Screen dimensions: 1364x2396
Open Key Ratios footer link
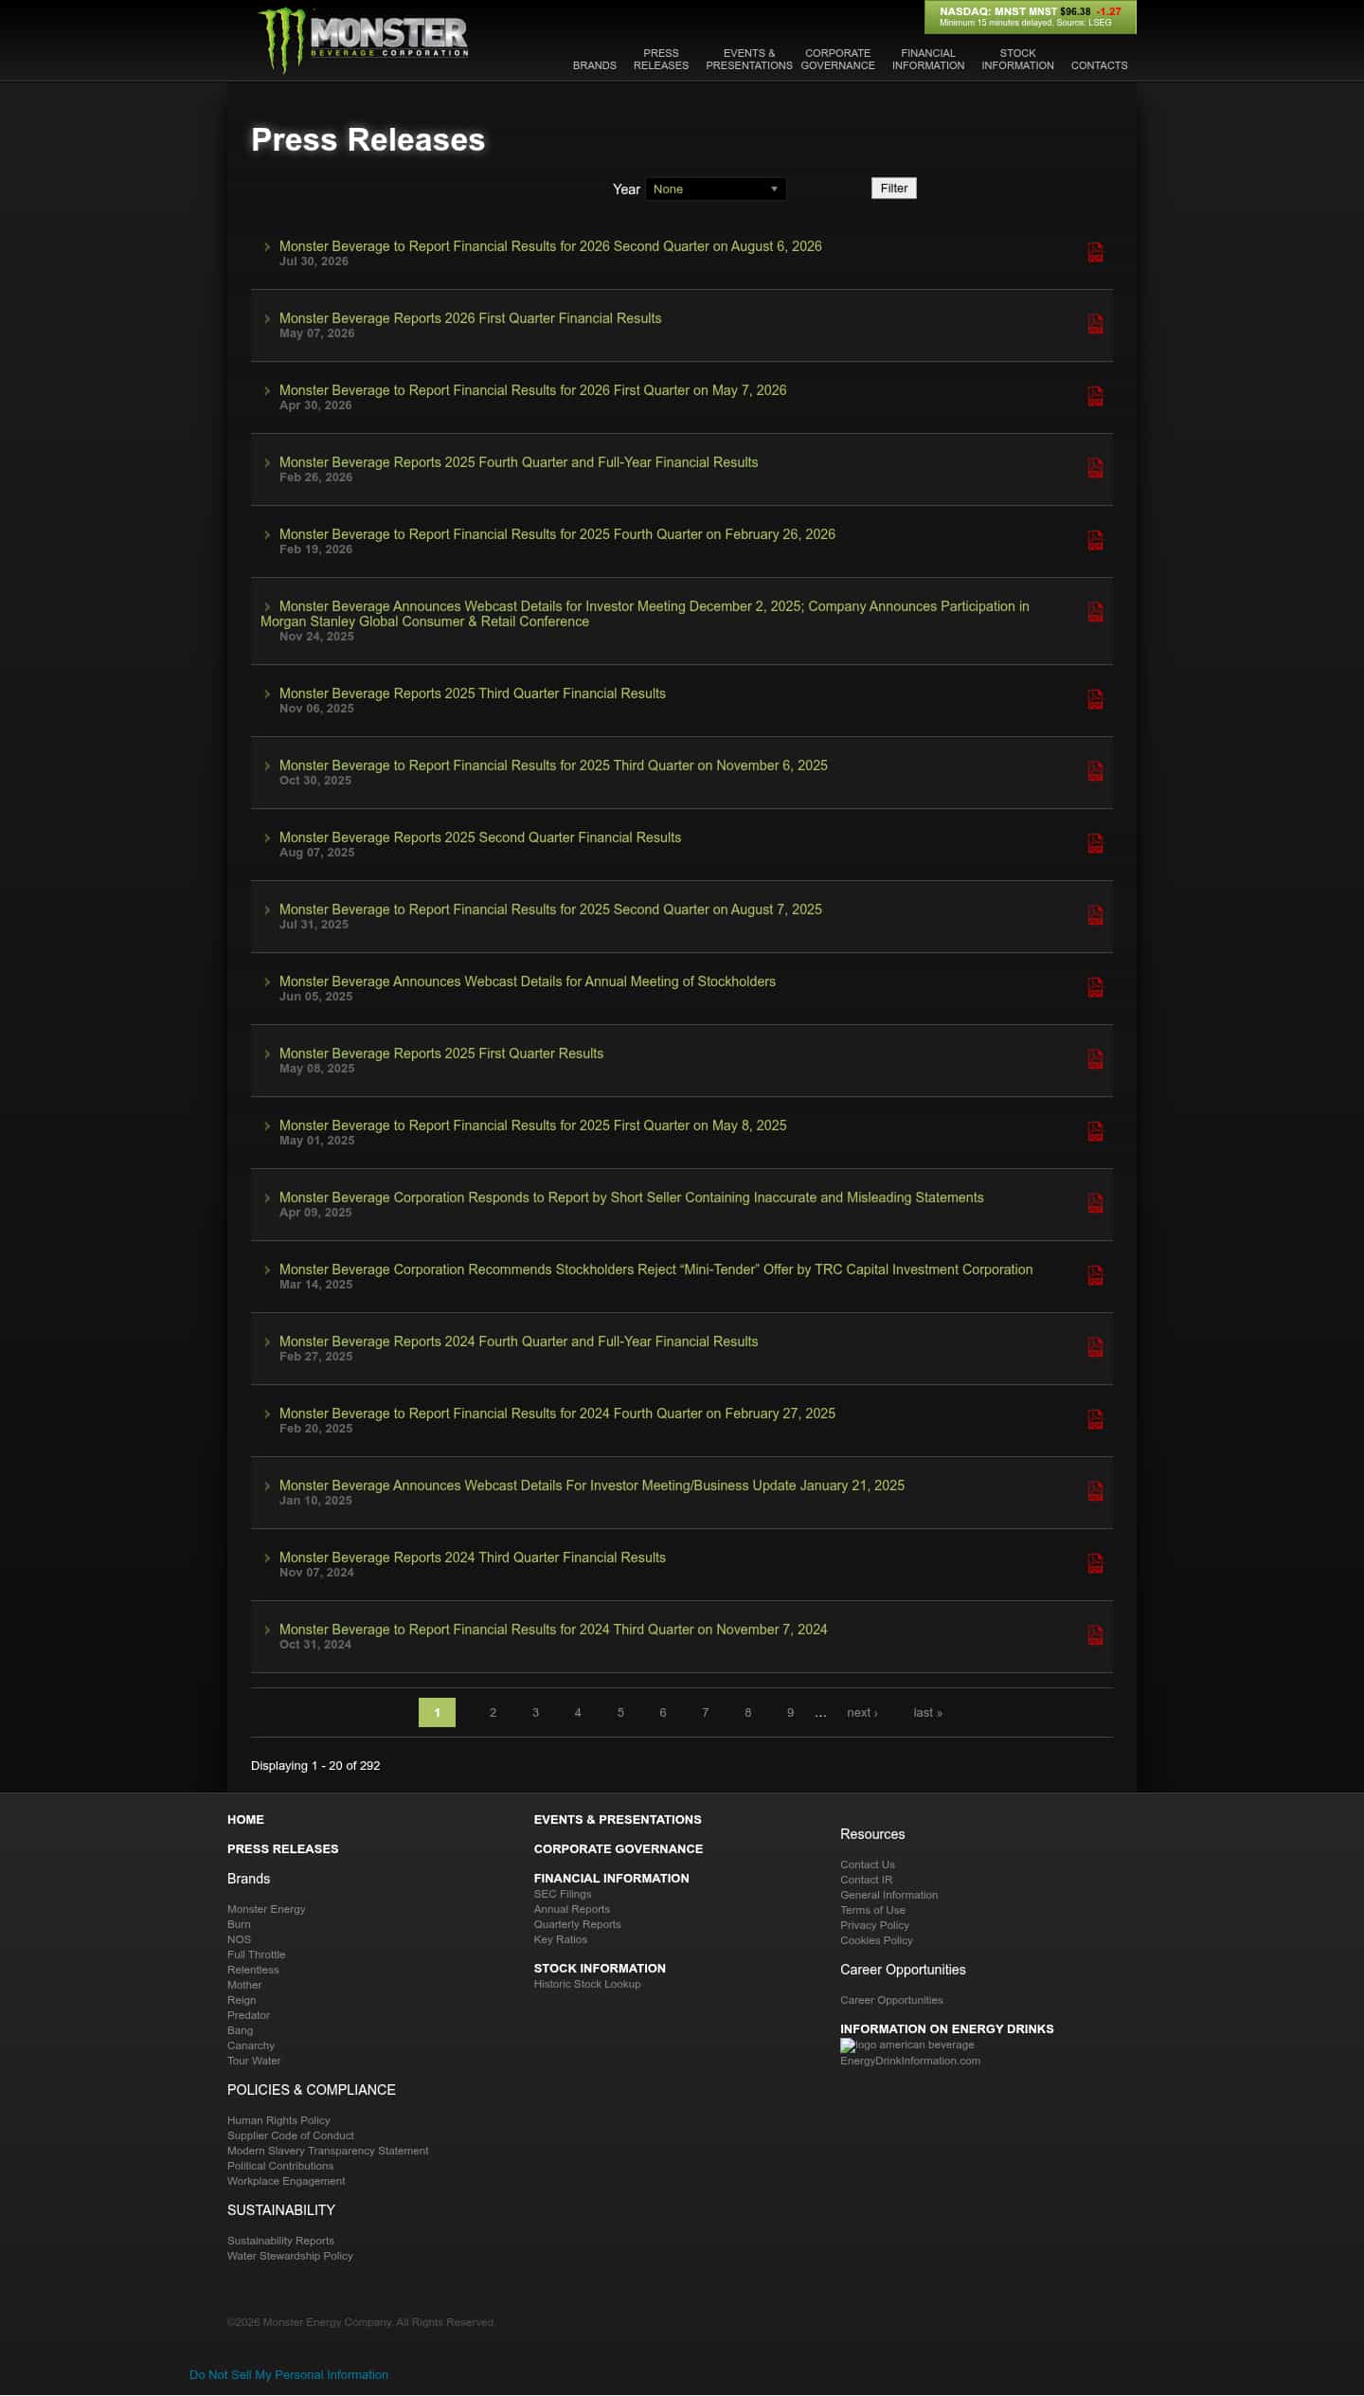[x=560, y=1939]
